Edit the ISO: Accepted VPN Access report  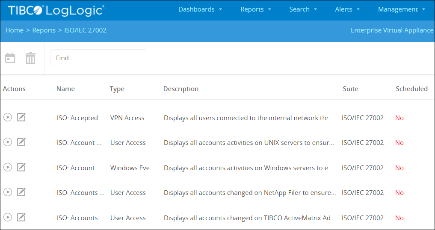21,118
